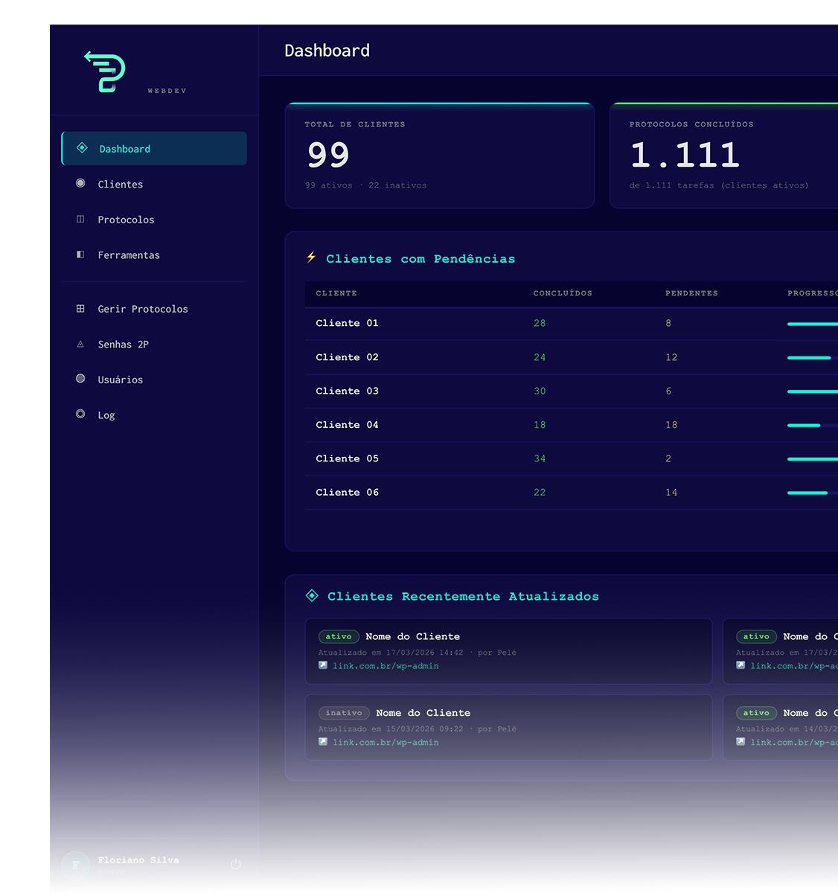Toggle the 'inativo' badge on the second client card

click(x=343, y=712)
